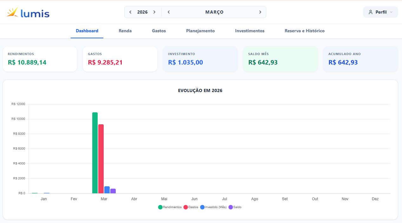Image resolution: width=402 pixels, height=223 pixels.
Task: Open the Investimentos tab
Action: [x=250, y=31]
